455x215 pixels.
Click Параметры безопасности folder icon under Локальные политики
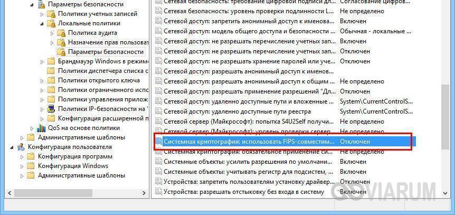point(61,52)
